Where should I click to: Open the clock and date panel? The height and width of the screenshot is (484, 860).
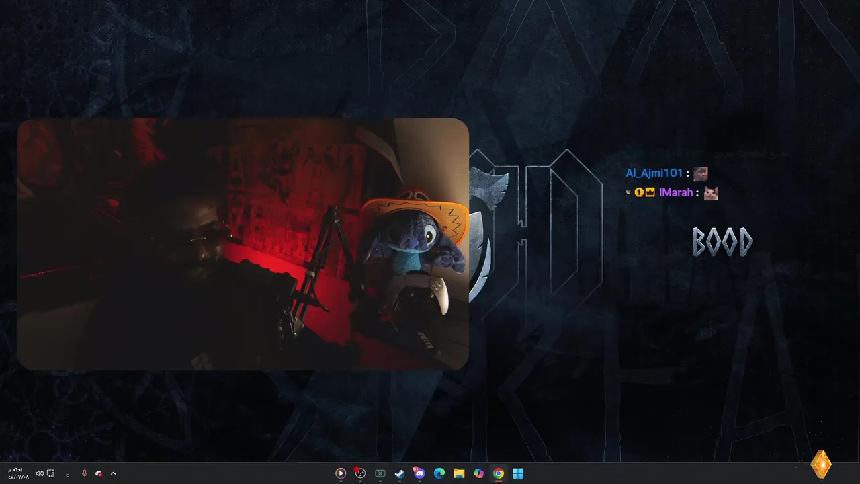coord(18,473)
